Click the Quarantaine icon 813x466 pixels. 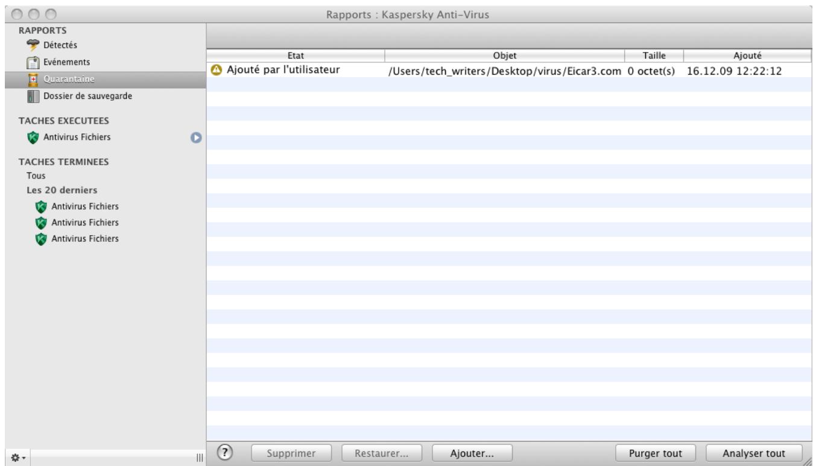pyautogui.click(x=33, y=79)
